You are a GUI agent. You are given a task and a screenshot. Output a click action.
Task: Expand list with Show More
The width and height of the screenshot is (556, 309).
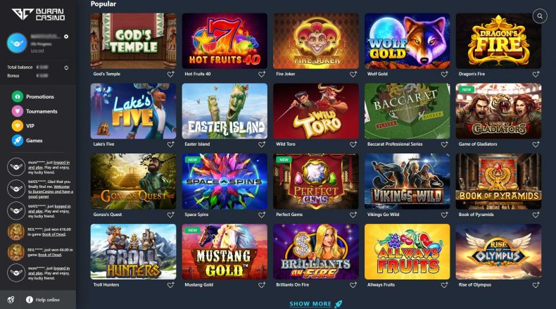(310, 303)
